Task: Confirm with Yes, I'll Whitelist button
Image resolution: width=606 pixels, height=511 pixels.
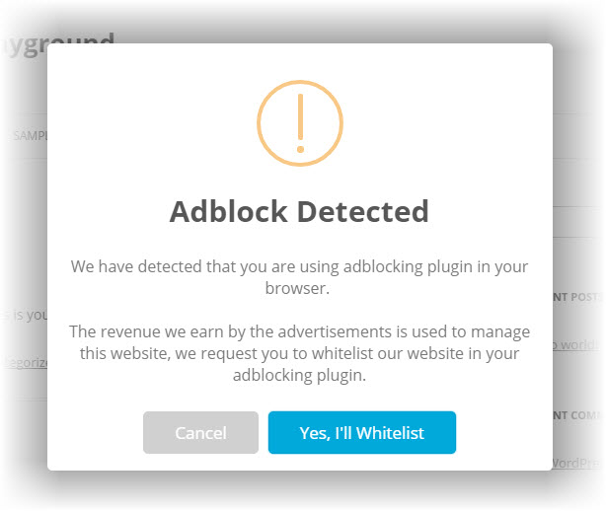Action: [x=361, y=433]
